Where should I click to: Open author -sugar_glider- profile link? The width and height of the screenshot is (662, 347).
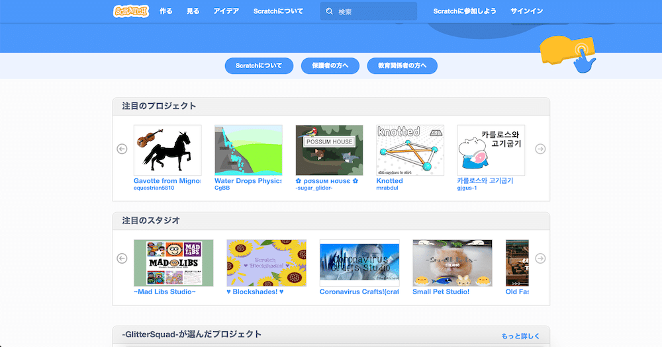tap(314, 188)
